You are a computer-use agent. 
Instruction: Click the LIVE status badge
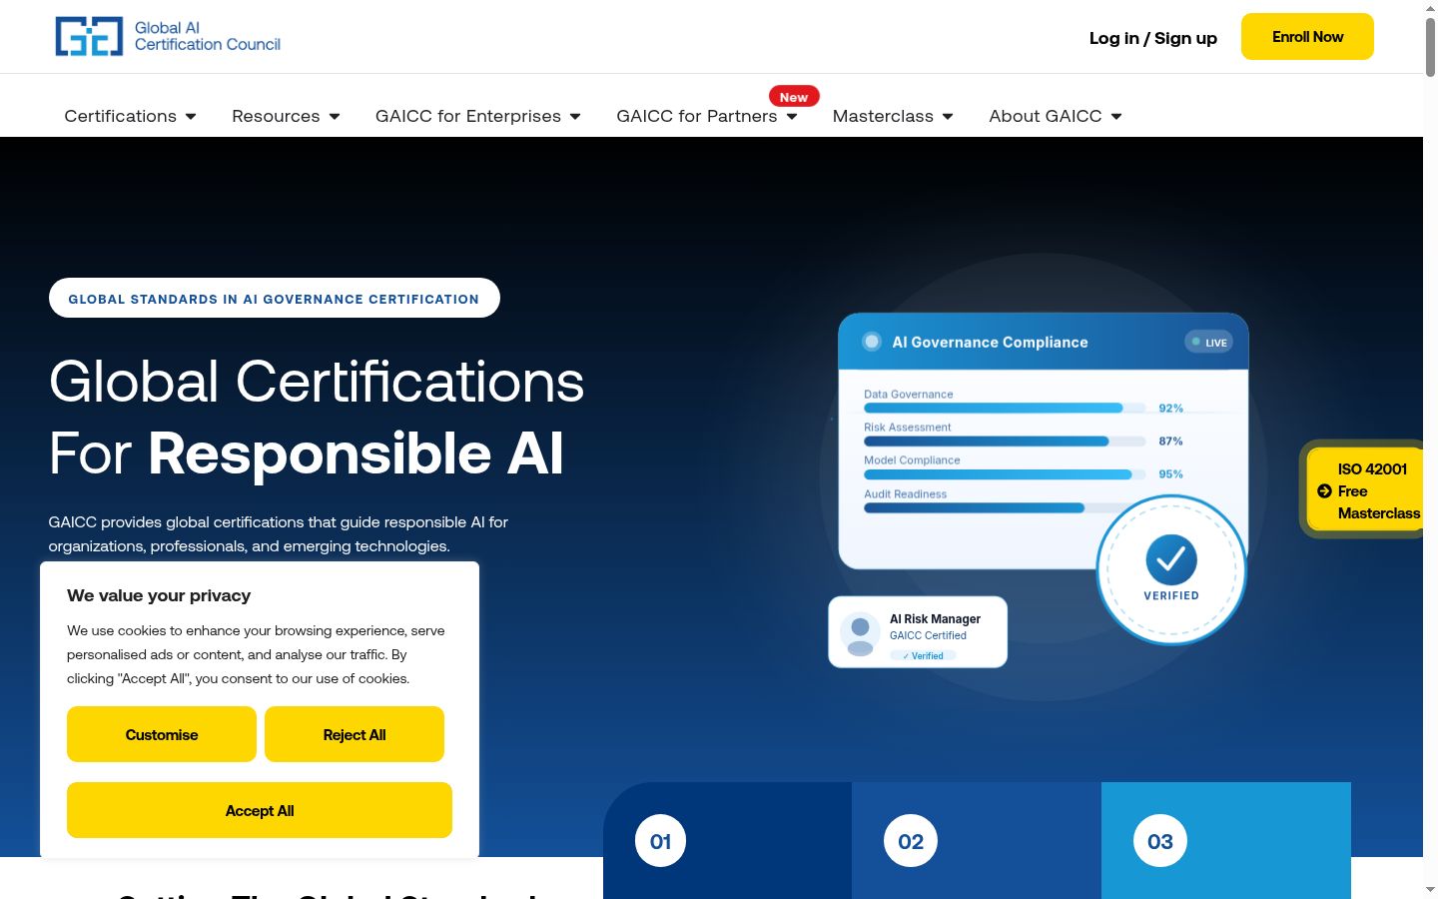click(1208, 342)
